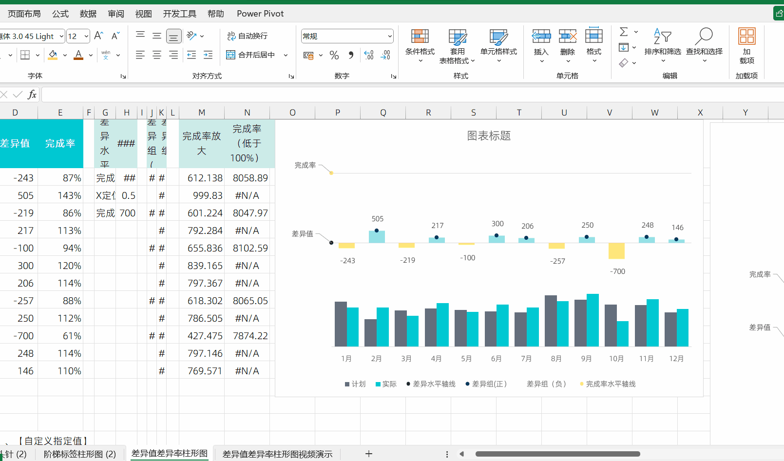784x461 pixels.
Task: Switch to sheet 阶梯标签柱形图 (2)
Action: [80, 454]
